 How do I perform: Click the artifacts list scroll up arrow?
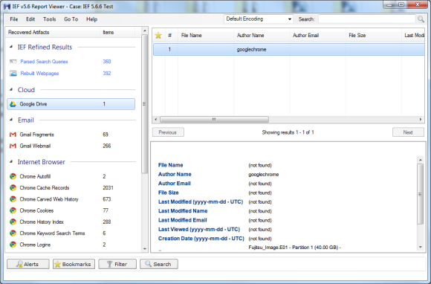(x=145, y=30)
